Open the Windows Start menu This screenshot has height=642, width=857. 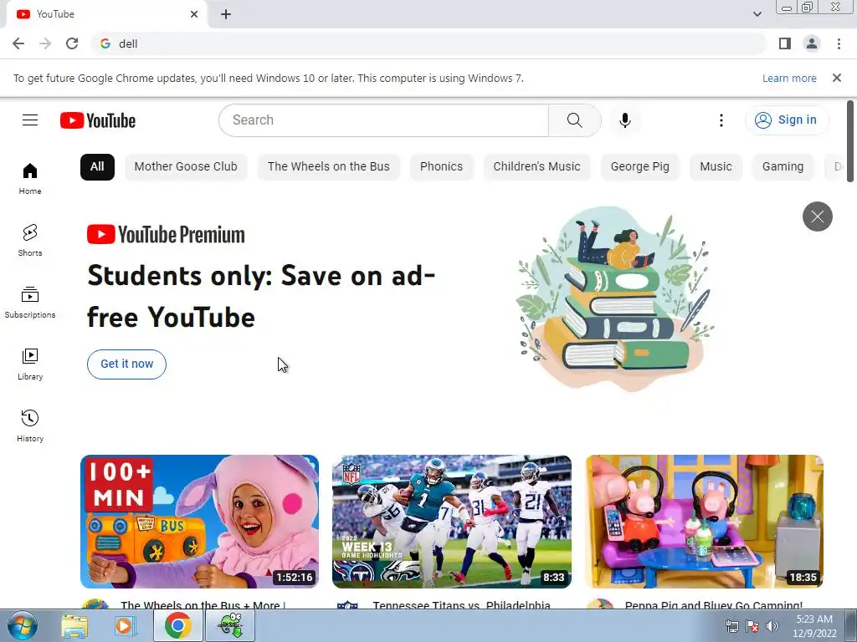(22, 626)
